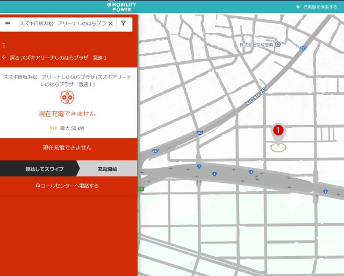Clear the search field with X icon
The width and height of the screenshot is (344, 276).
click(x=111, y=24)
